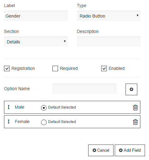
Task: Click the plus icon on Add Field
Action: [121, 150]
